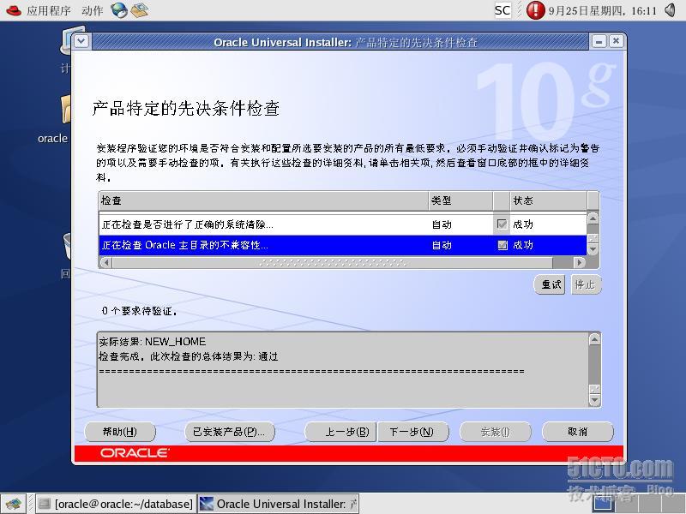
Task: Open the red update alert notification icon
Action: point(535,10)
